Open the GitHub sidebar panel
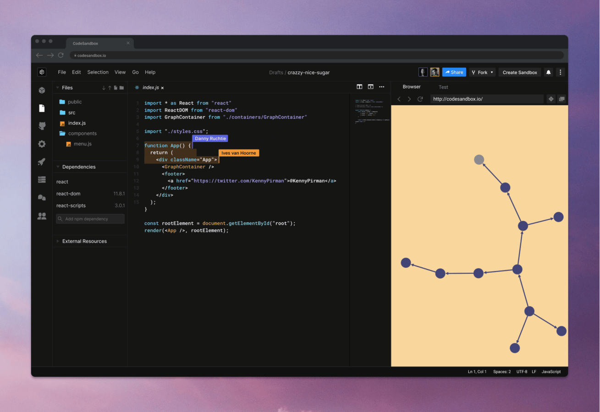The height and width of the screenshot is (412, 600). 42,126
